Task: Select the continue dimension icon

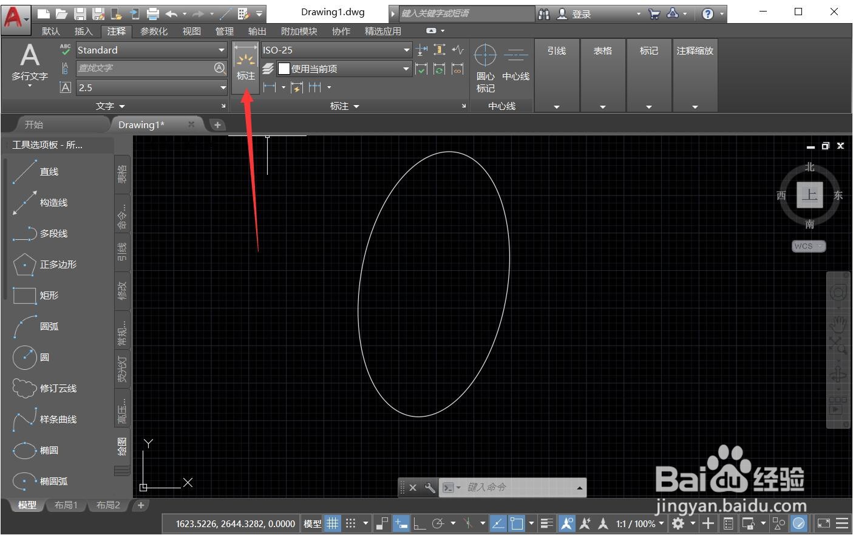Action: pos(314,87)
